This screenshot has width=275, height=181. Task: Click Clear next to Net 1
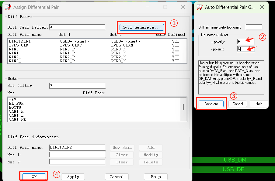click(122, 155)
